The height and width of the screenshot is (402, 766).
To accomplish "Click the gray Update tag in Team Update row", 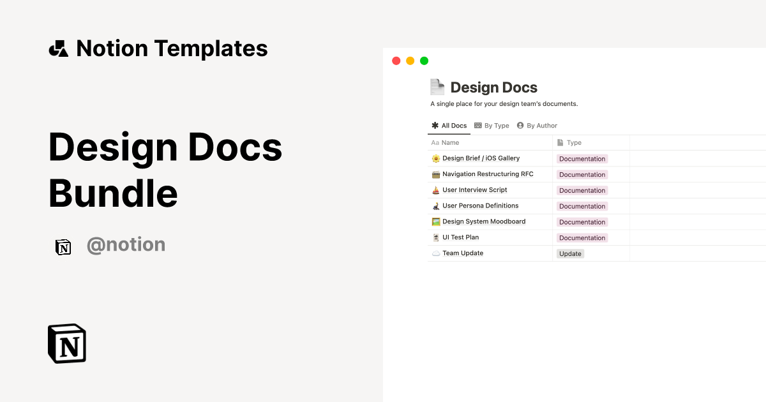I will 569,253.
